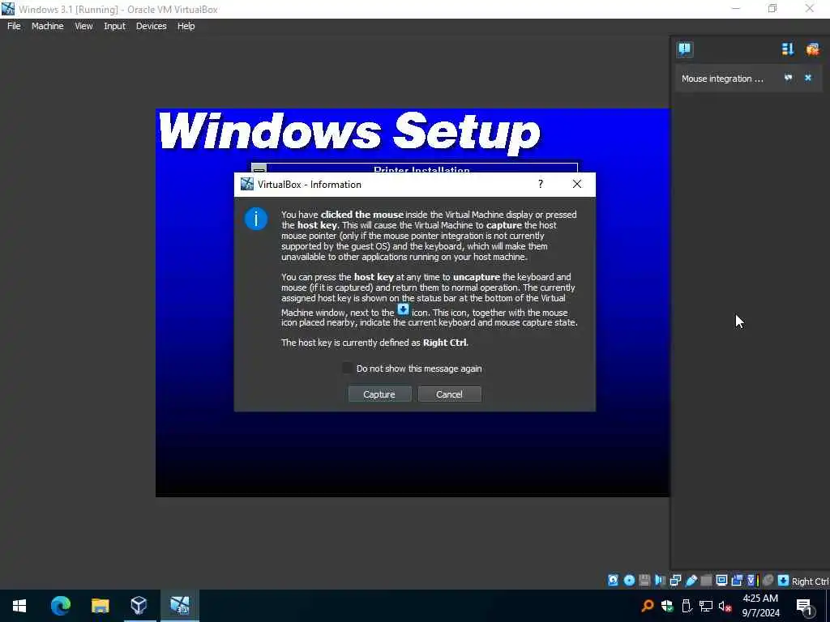Click the display monitor status icon
The width and height of the screenshot is (830, 622).
pos(721,580)
